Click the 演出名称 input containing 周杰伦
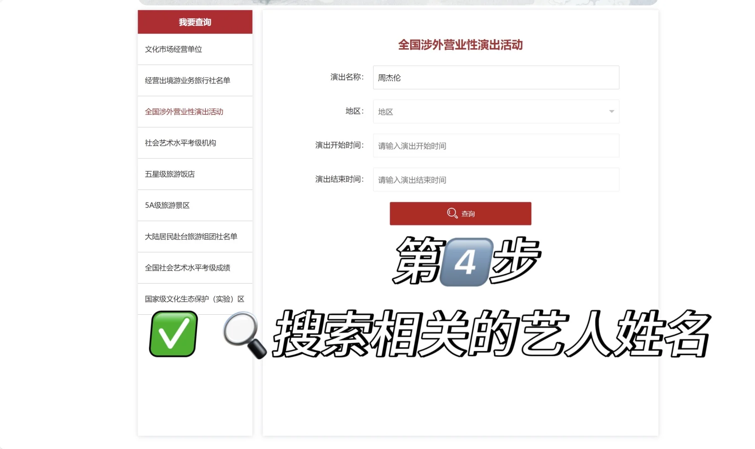Image resolution: width=755 pixels, height=449 pixels. [x=495, y=77]
